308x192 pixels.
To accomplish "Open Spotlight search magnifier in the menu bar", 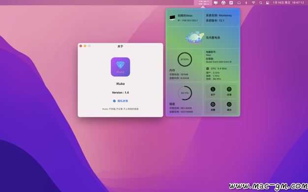I will [261, 3].
